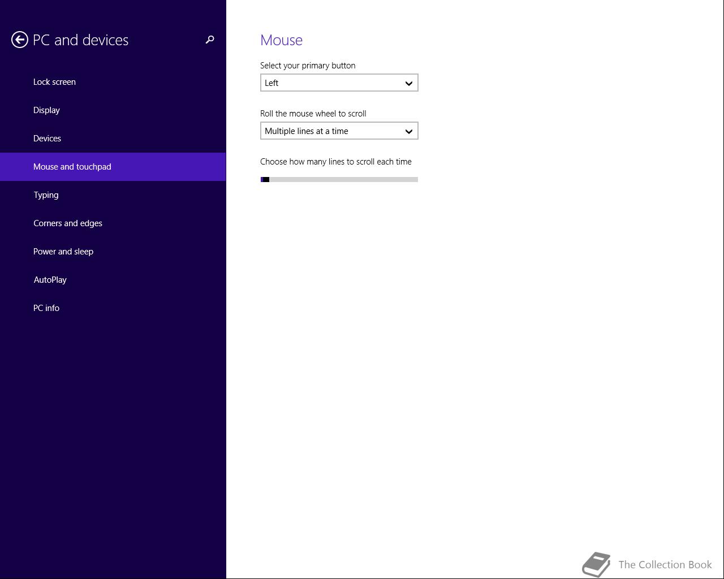The width and height of the screenshot is (724, 579).
Task: Open the primary button dropdown
Action: 339,83
